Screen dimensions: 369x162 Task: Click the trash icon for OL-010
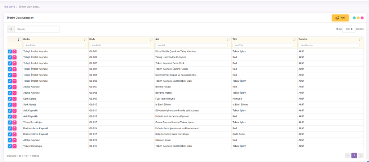[14, 104]
